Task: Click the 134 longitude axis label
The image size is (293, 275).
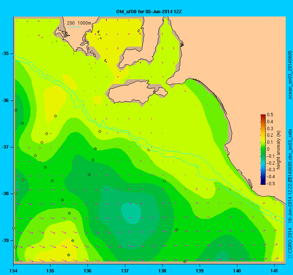Action: click(13, 271)
